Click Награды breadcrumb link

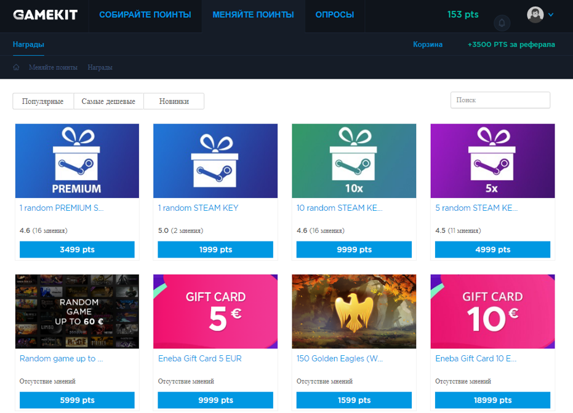100,68
